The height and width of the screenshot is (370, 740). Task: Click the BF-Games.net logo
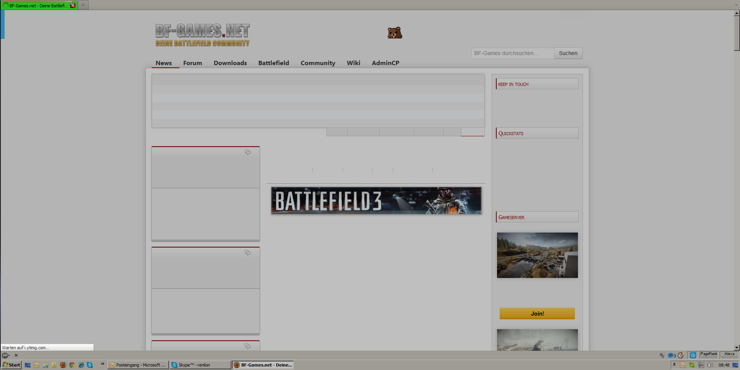203,35
